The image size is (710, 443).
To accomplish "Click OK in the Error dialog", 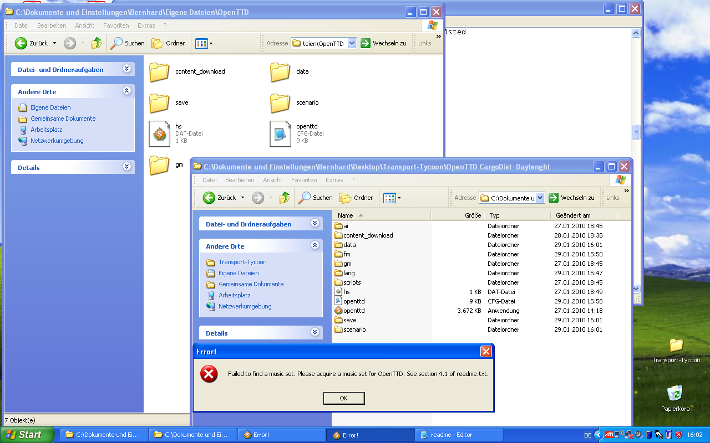I will (344, 398).
